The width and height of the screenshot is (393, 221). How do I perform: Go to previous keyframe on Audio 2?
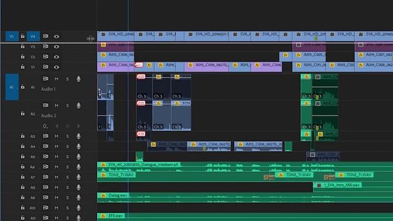point(57,126)
